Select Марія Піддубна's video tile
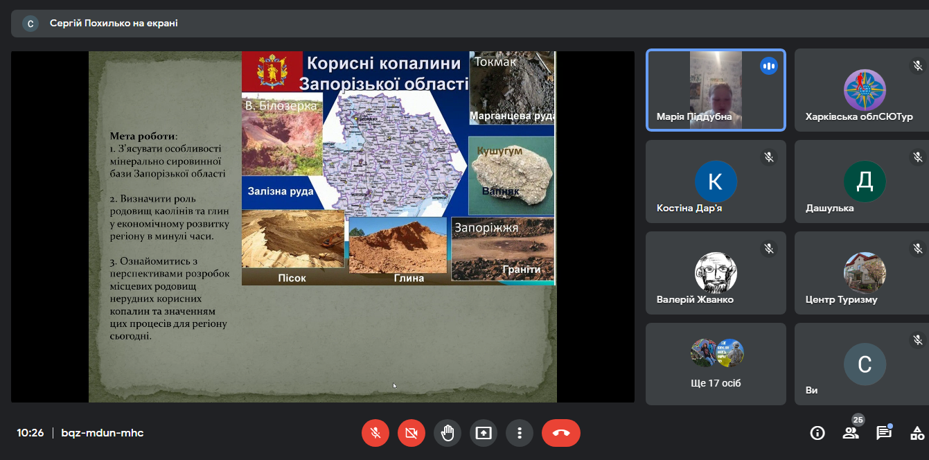The height and width of the screenshot is (460, 929). [x=716, y=90]
